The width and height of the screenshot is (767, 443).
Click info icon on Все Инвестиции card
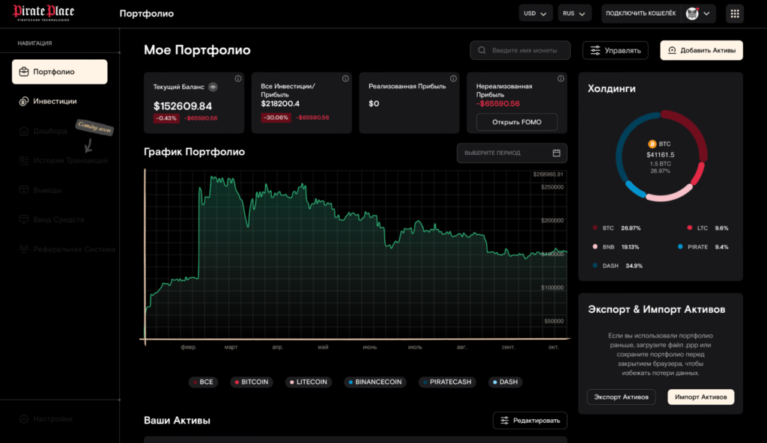point(345,79)
